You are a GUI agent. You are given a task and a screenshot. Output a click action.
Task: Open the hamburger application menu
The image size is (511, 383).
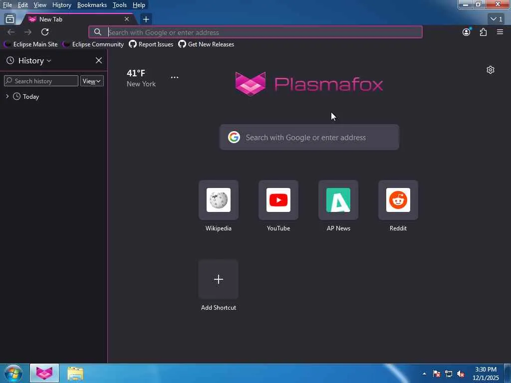point(500,32)
